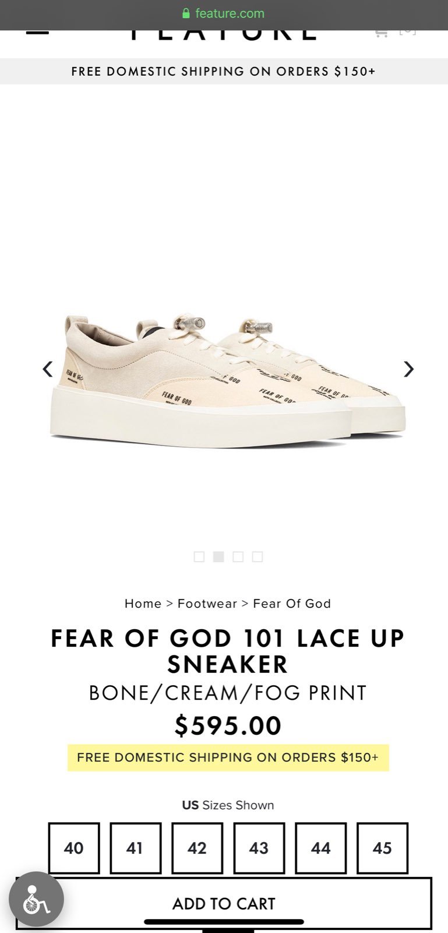Show previous product image arrow
Image resolution: width=448 pixels, height=933 pixels.
pos(48,369)
